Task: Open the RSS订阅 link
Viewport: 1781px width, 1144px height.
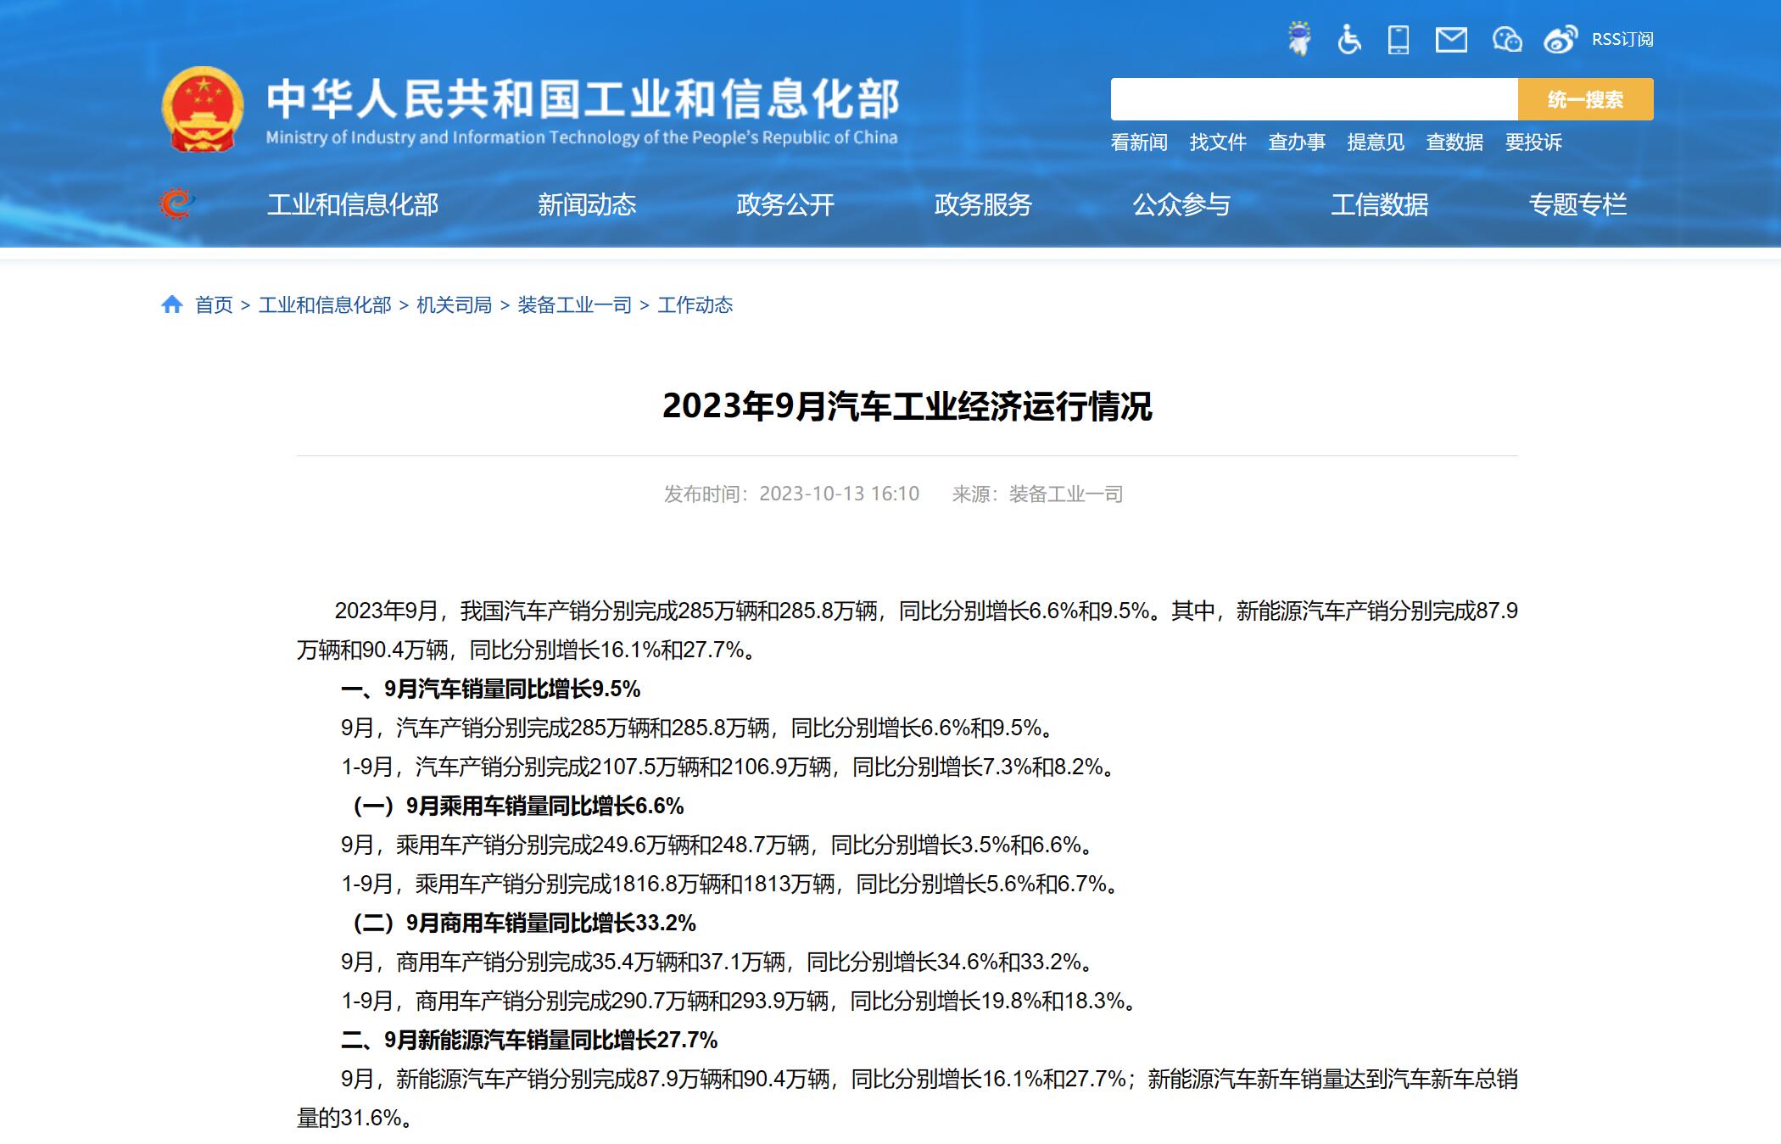Action: click(x=1622, y=39)
